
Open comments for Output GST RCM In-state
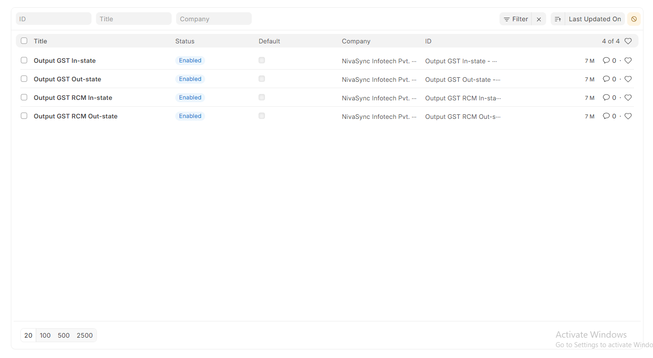tap(606, 98)
